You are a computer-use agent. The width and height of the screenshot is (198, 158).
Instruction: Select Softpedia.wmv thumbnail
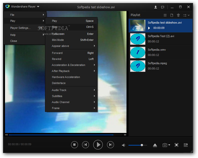[138, 52]
